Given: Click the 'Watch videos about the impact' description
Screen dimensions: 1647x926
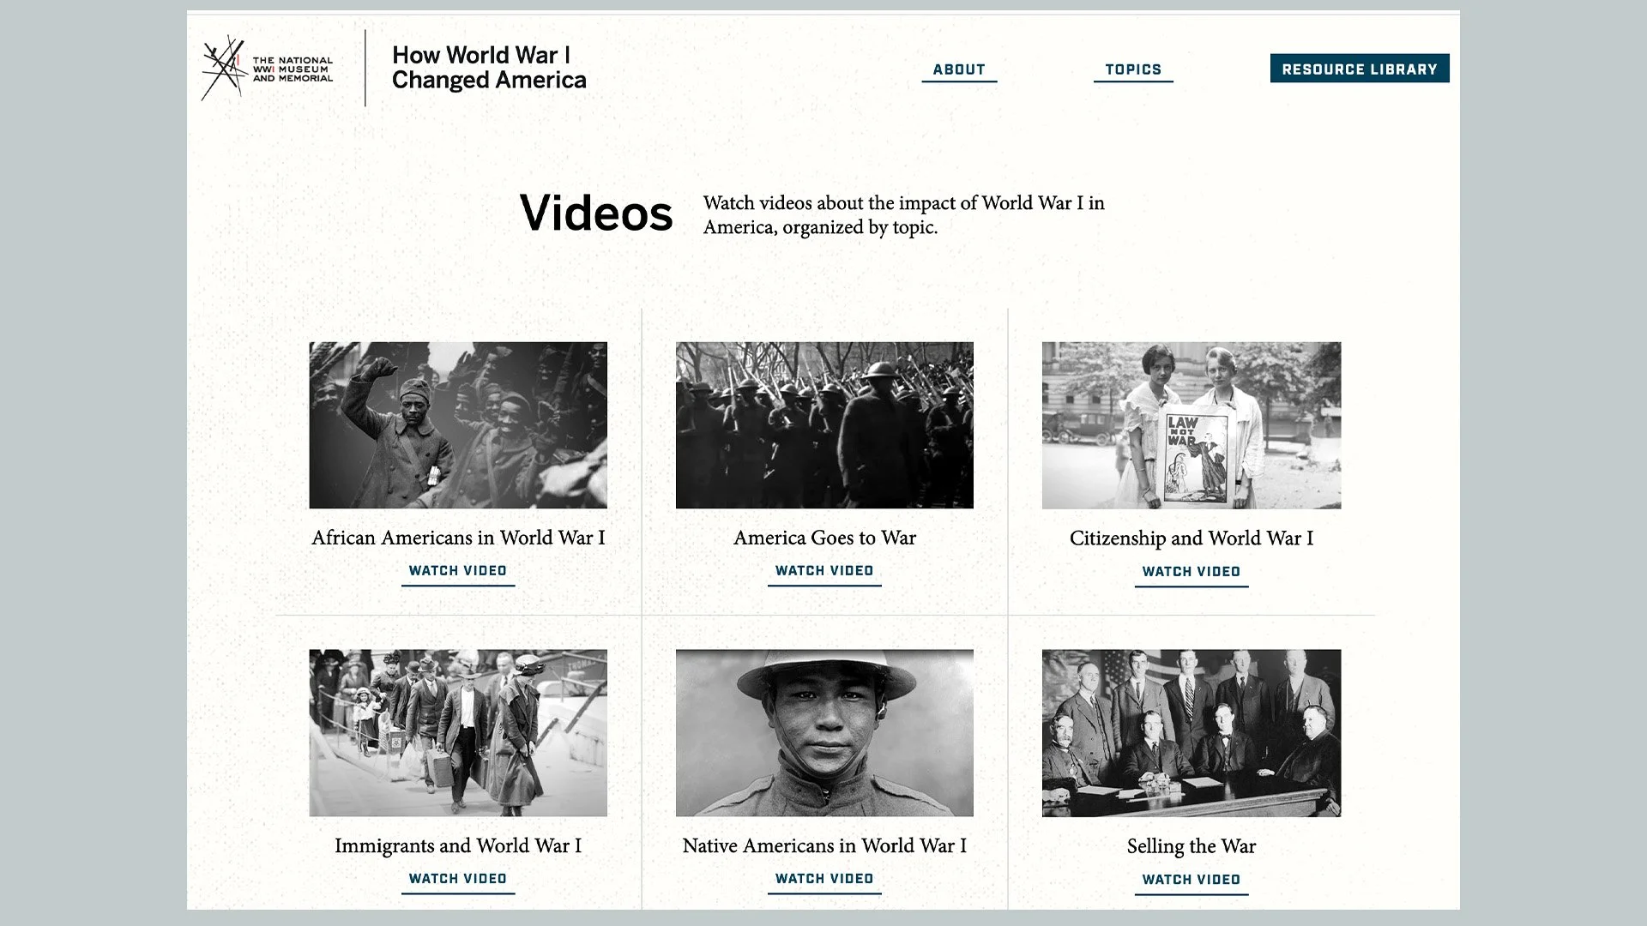Looking at the screenshot, I should [904, 215].
